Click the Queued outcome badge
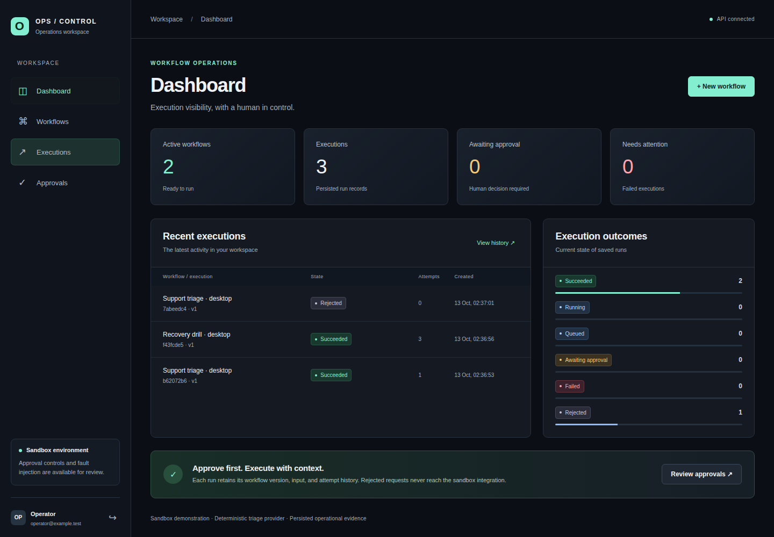Viewport: 774px width, 537px height. coord(572,333)
